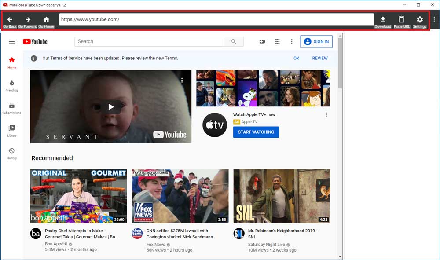Open options menu on Servant video
The height and width of the screenshot is (260, 440).
click(x=182, y=80)
